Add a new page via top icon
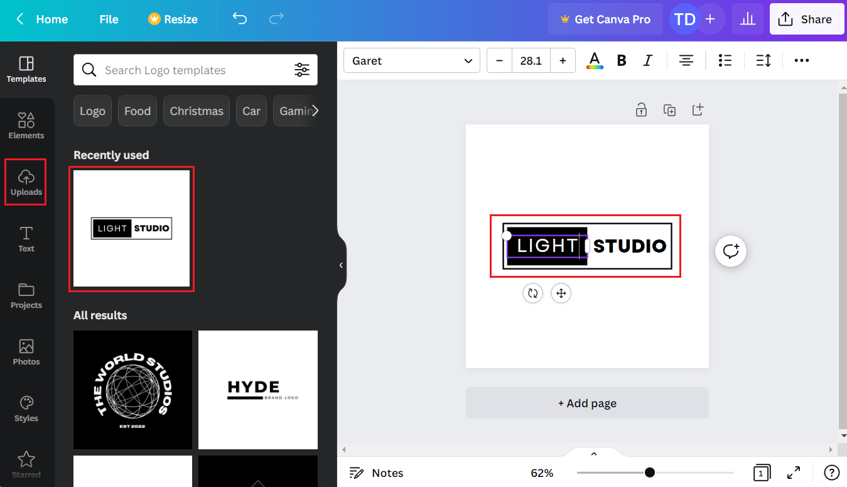The image size is (847, 487). tap(698, 110)
